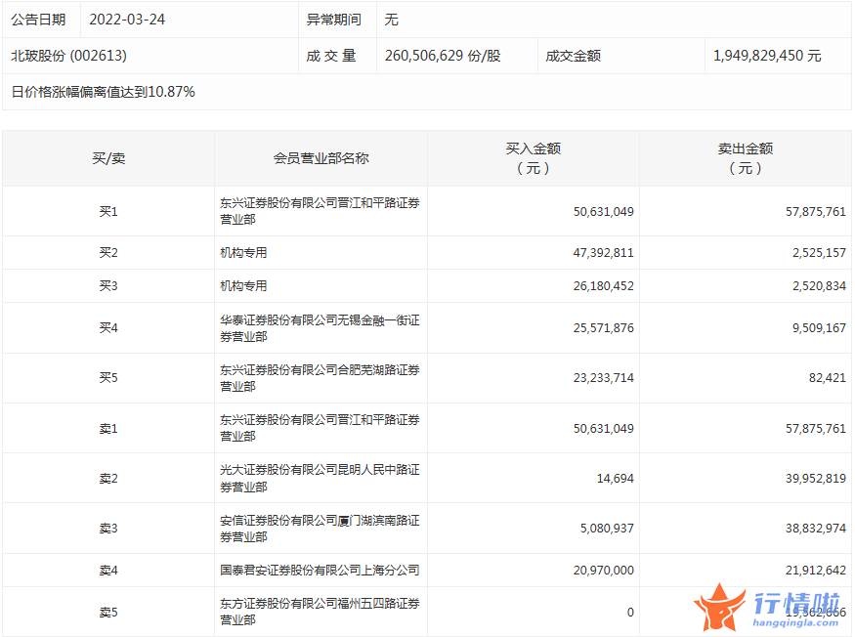Click value 21,912,642
Screen dimensions: 855x637
point(816,571)
